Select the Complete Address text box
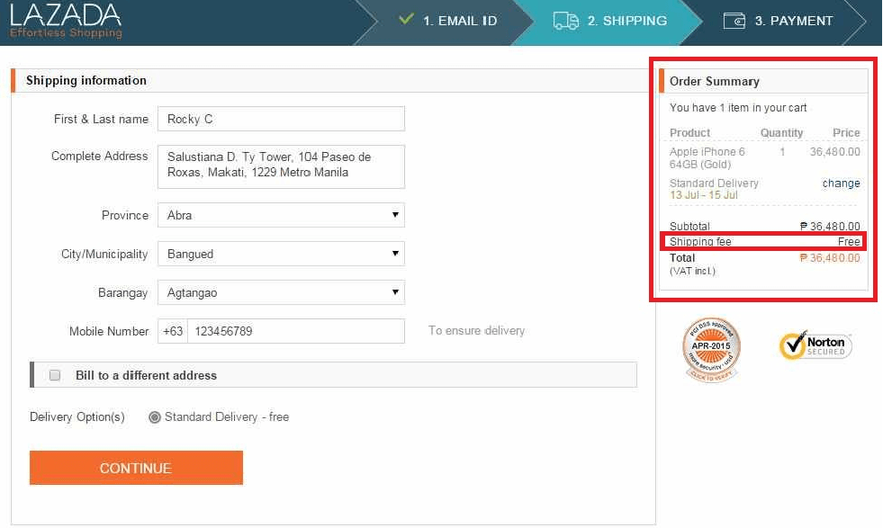883x528 pixels. [x=281, y=166]
